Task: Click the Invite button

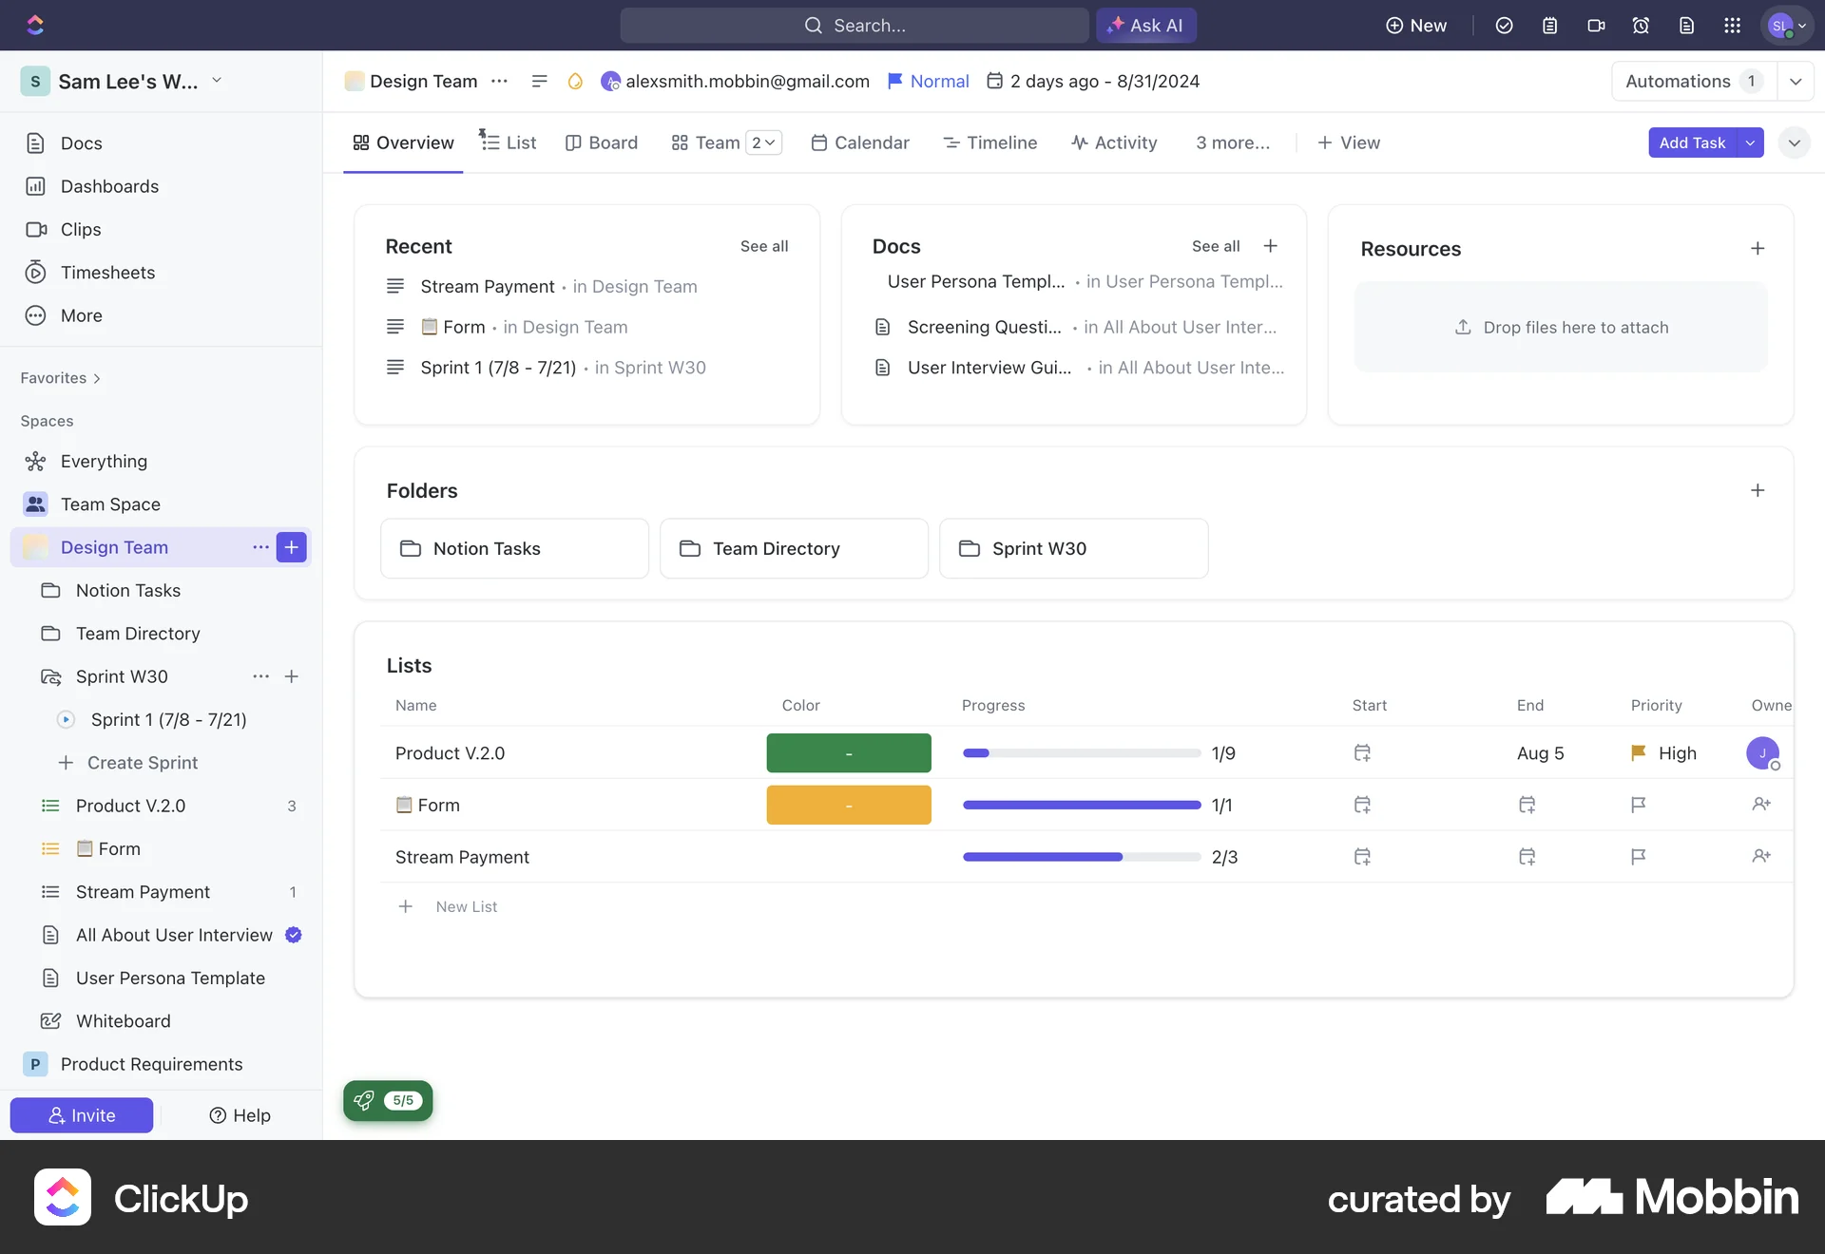Action: tap(82, 1115)
